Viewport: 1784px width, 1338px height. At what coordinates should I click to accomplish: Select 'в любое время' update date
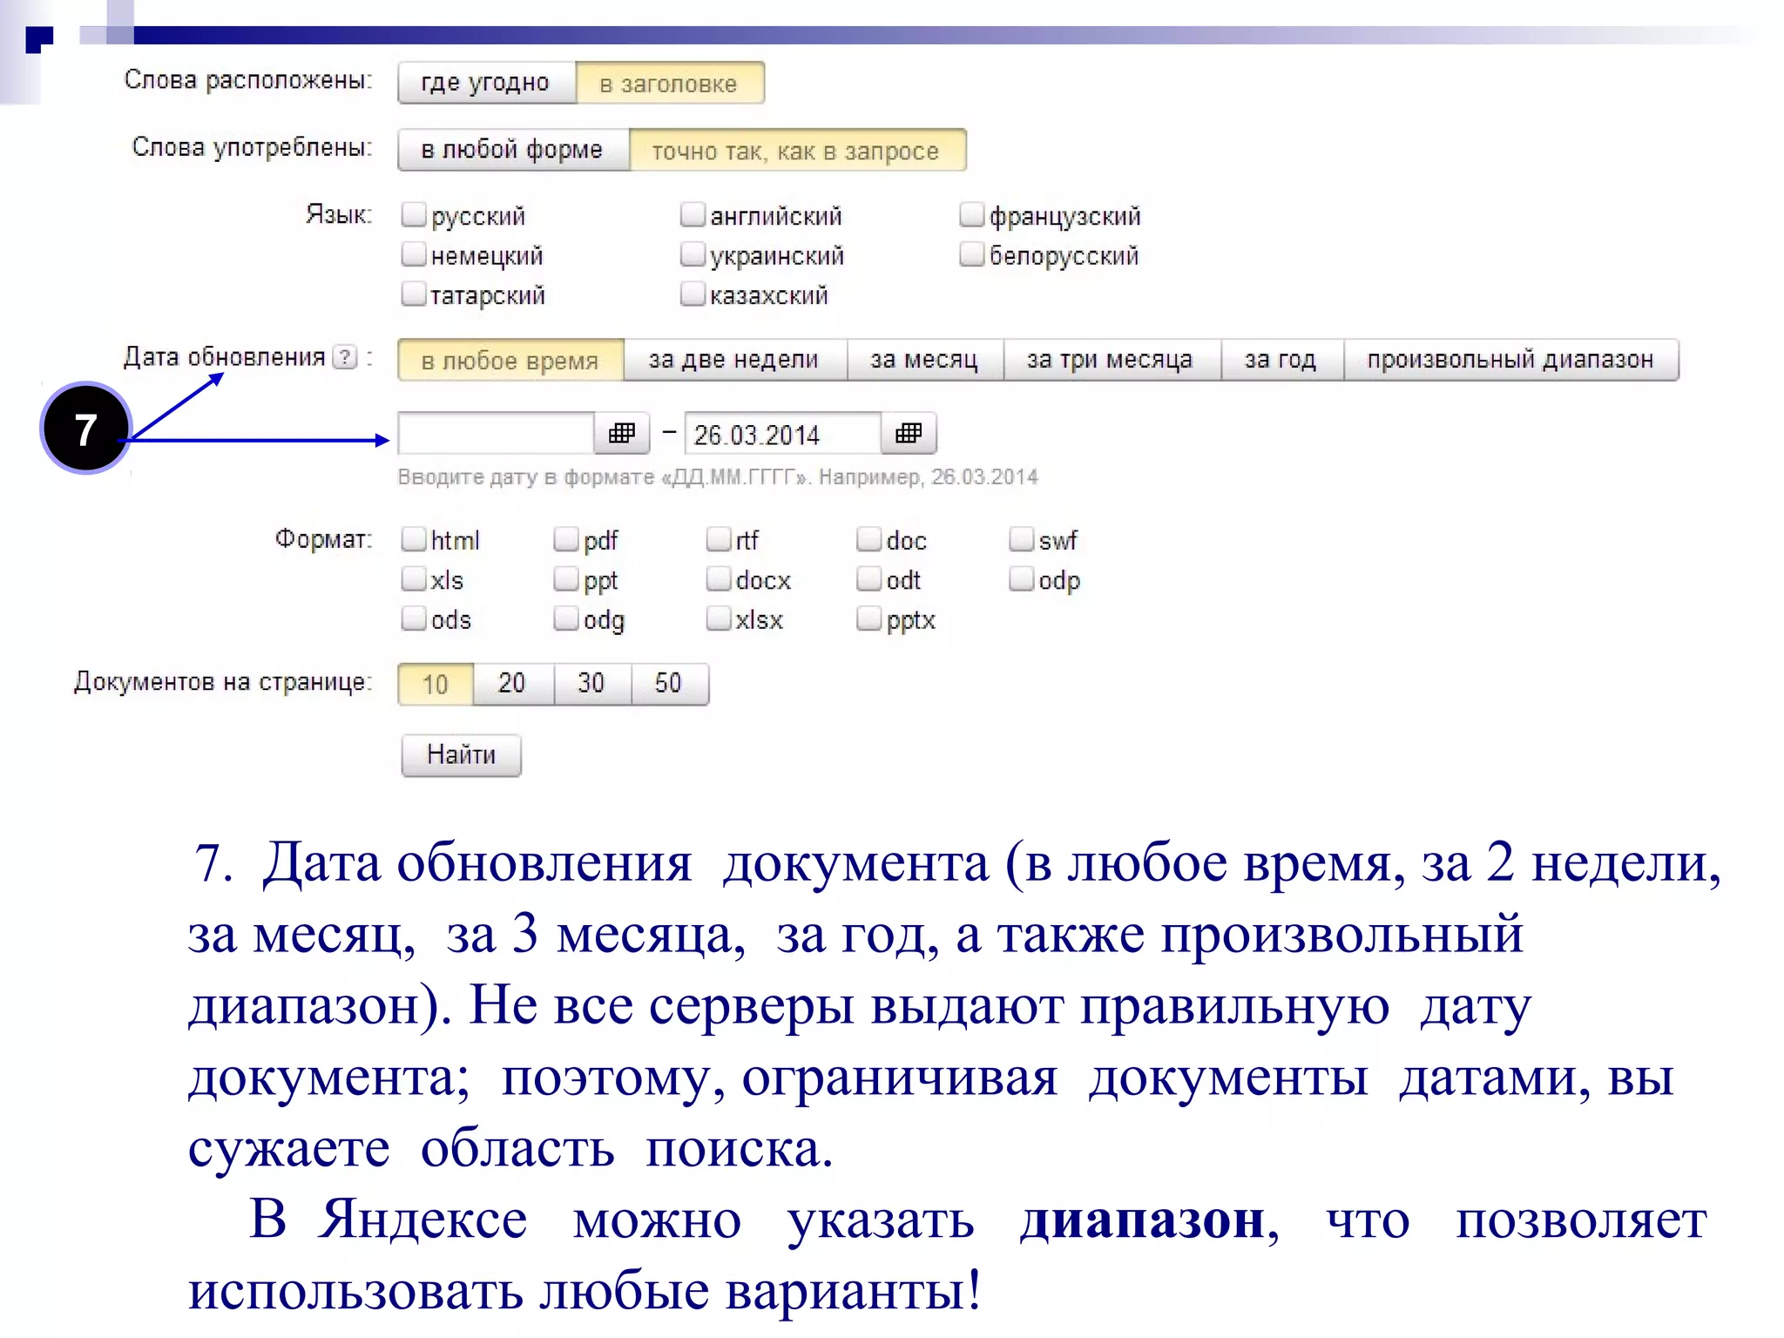coord(511,360)
